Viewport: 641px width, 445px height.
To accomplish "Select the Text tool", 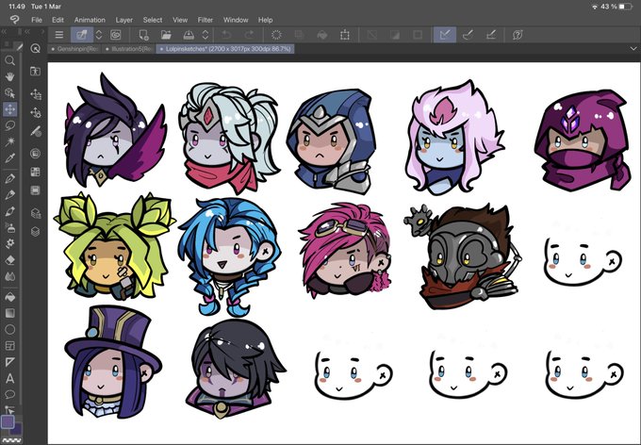I will click(x=9, y=379).
